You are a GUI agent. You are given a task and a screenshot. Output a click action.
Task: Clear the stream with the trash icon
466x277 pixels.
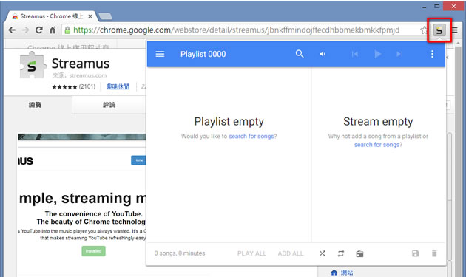coord(434,253)
